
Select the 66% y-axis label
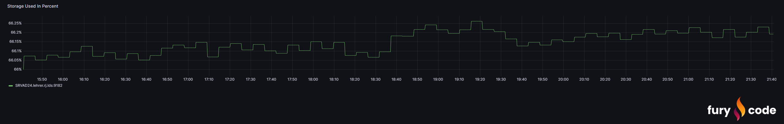18,69
